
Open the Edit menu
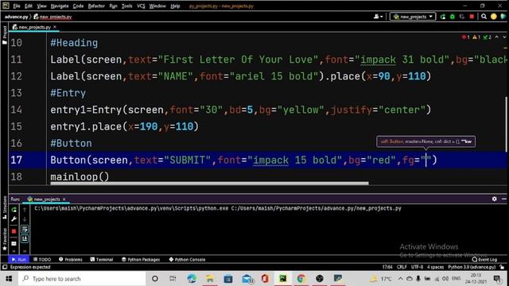click(29, 6)
